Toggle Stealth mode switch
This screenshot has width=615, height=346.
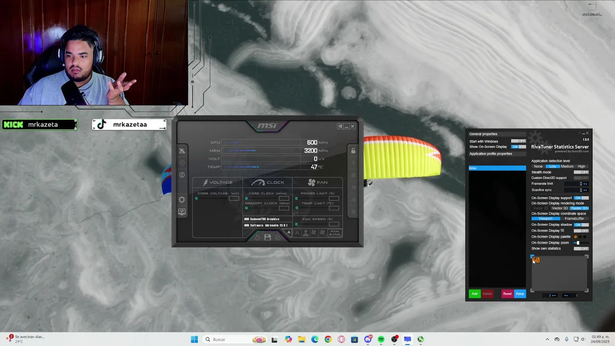click(x=581, y=172)
